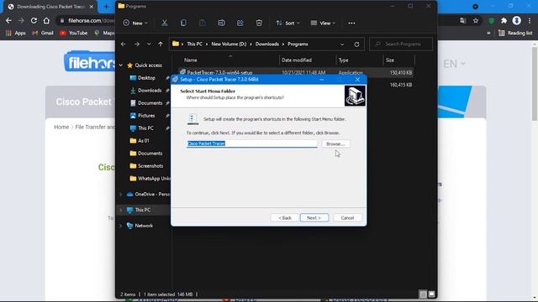Image resolution: width=538 pixels, height=302 pixels.
Task: Go Back in the Setup wizard
Action: tap(285, 218)
